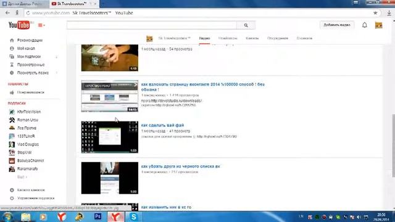
Task: Open Управление подписками link
Action: click(36, 199)
